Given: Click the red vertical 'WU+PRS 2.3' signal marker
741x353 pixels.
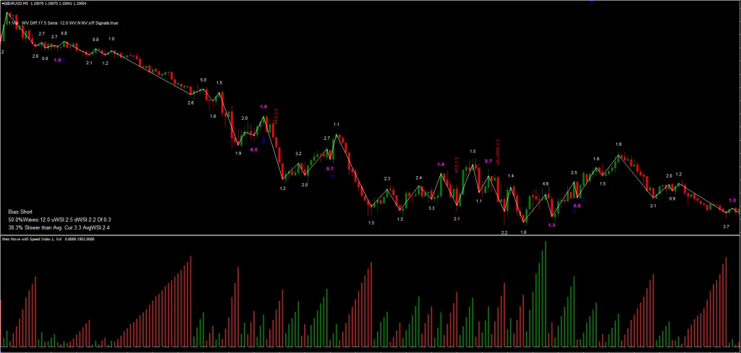Looking at the screenshot, I should click(498, 152).
